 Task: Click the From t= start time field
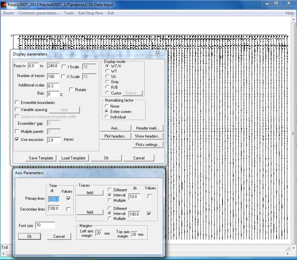click(x=33, y=66)
